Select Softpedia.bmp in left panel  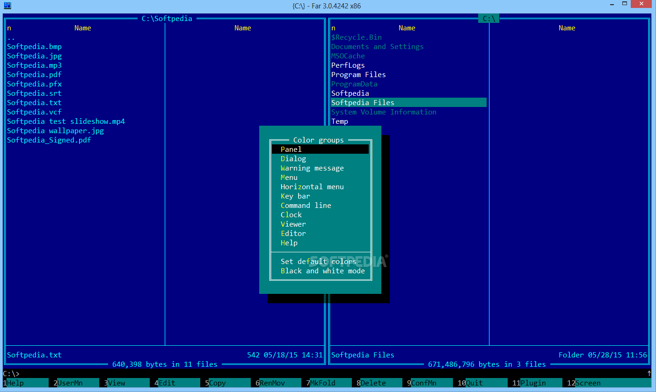pos(34,46)
